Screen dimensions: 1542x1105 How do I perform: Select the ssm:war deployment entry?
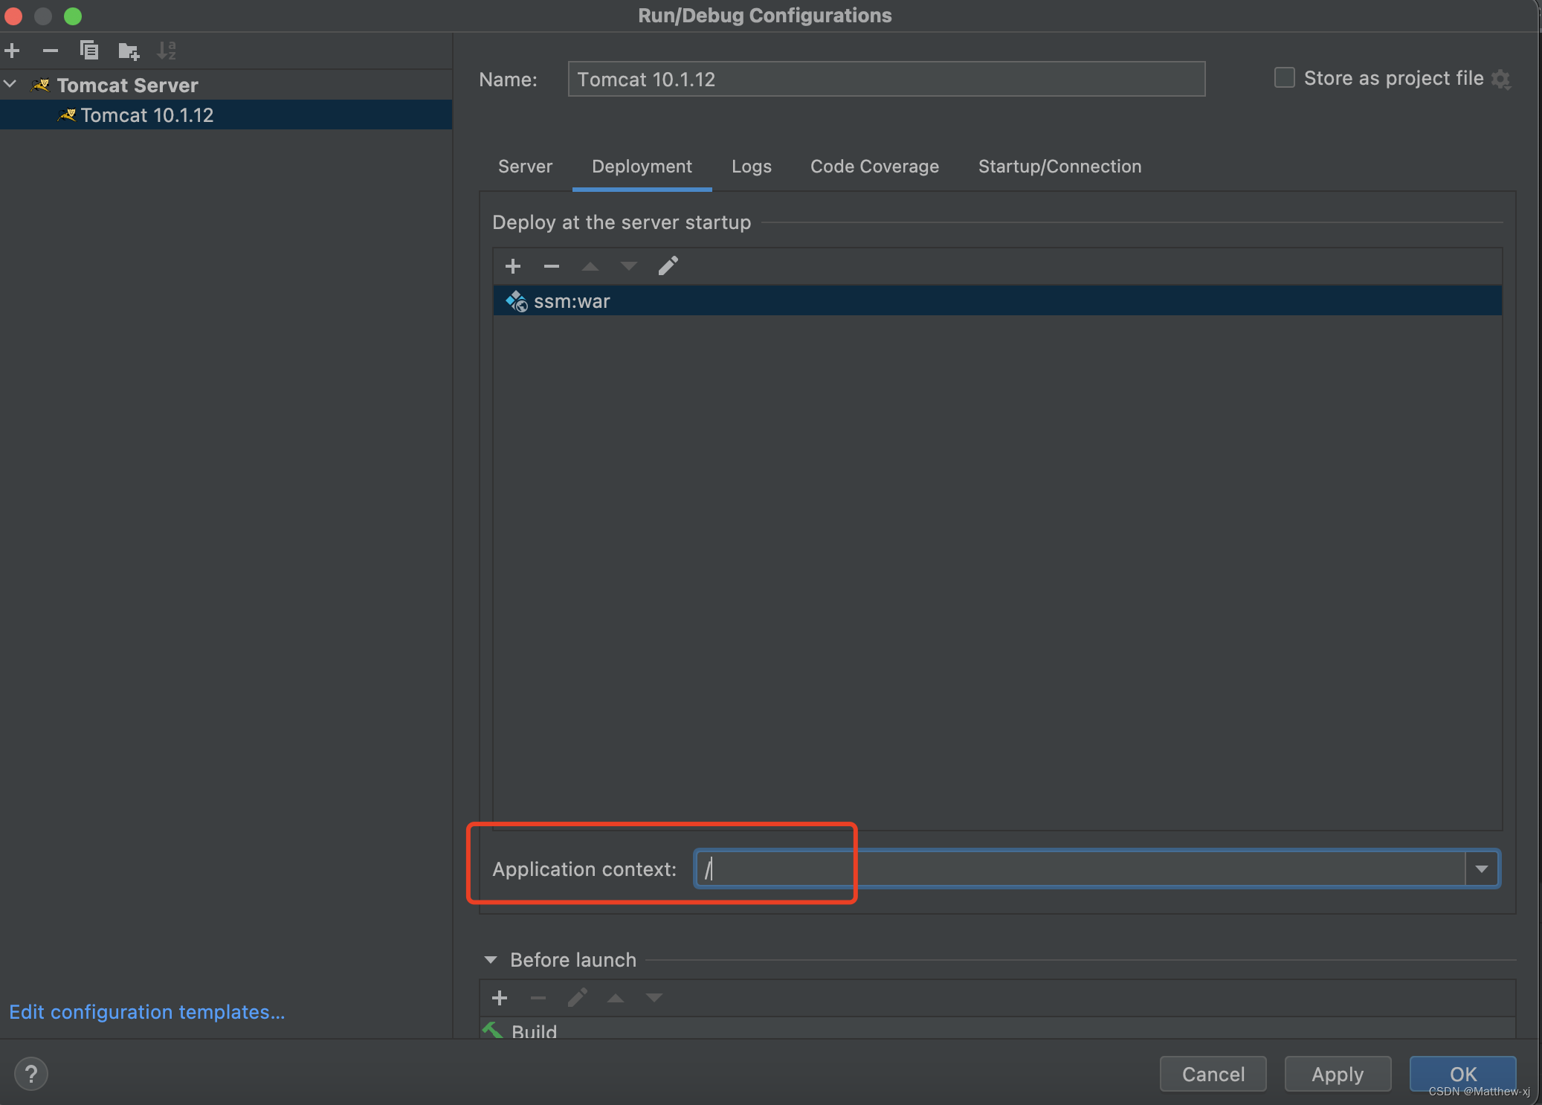tap(571, 301)
